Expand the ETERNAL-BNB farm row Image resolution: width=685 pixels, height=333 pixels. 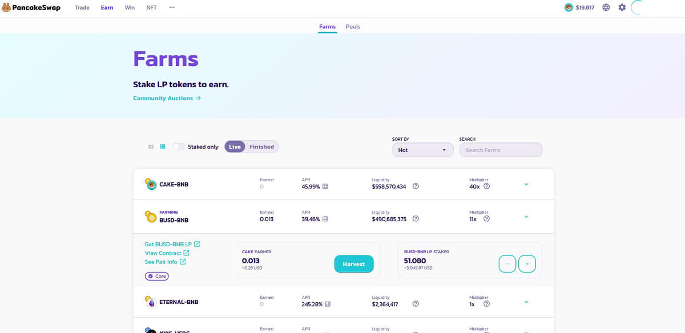(526, 302)
